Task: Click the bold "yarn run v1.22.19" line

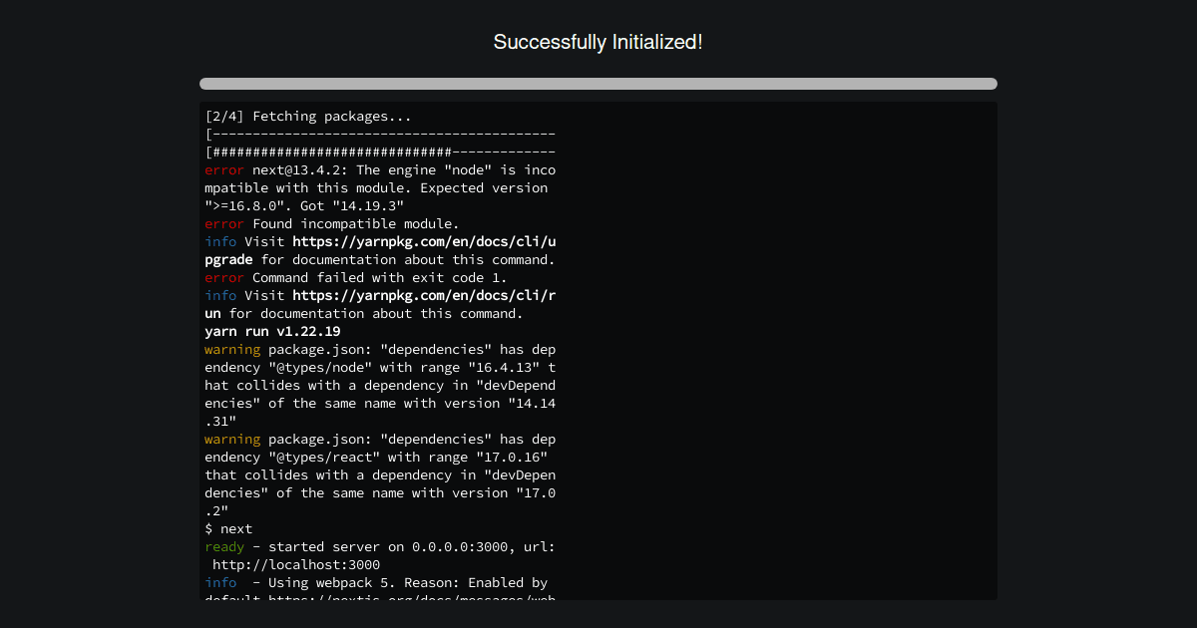Action: coord(272,332)
